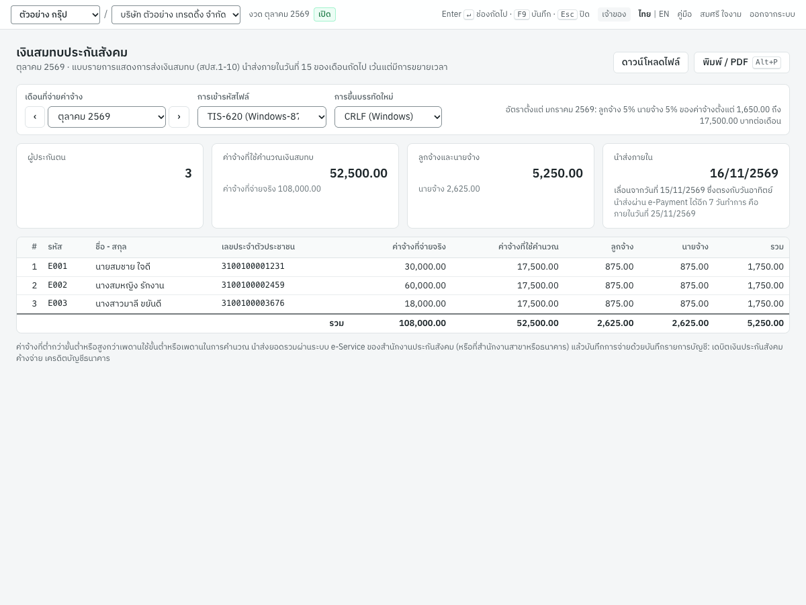Screen dimensions: 806x605
Task: Go to next payroll month arrow
Action: (x=179, y=117)
